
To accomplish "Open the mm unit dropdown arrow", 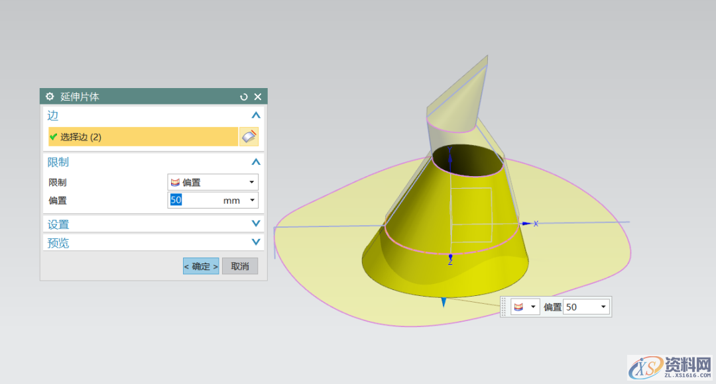I will (252, 200).
